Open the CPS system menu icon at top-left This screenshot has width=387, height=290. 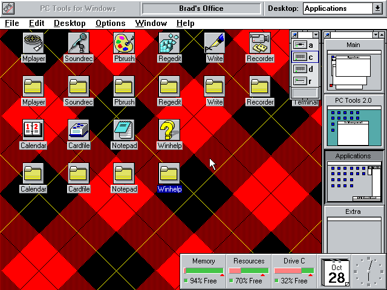pyautogui.click(x=8, y=8)
